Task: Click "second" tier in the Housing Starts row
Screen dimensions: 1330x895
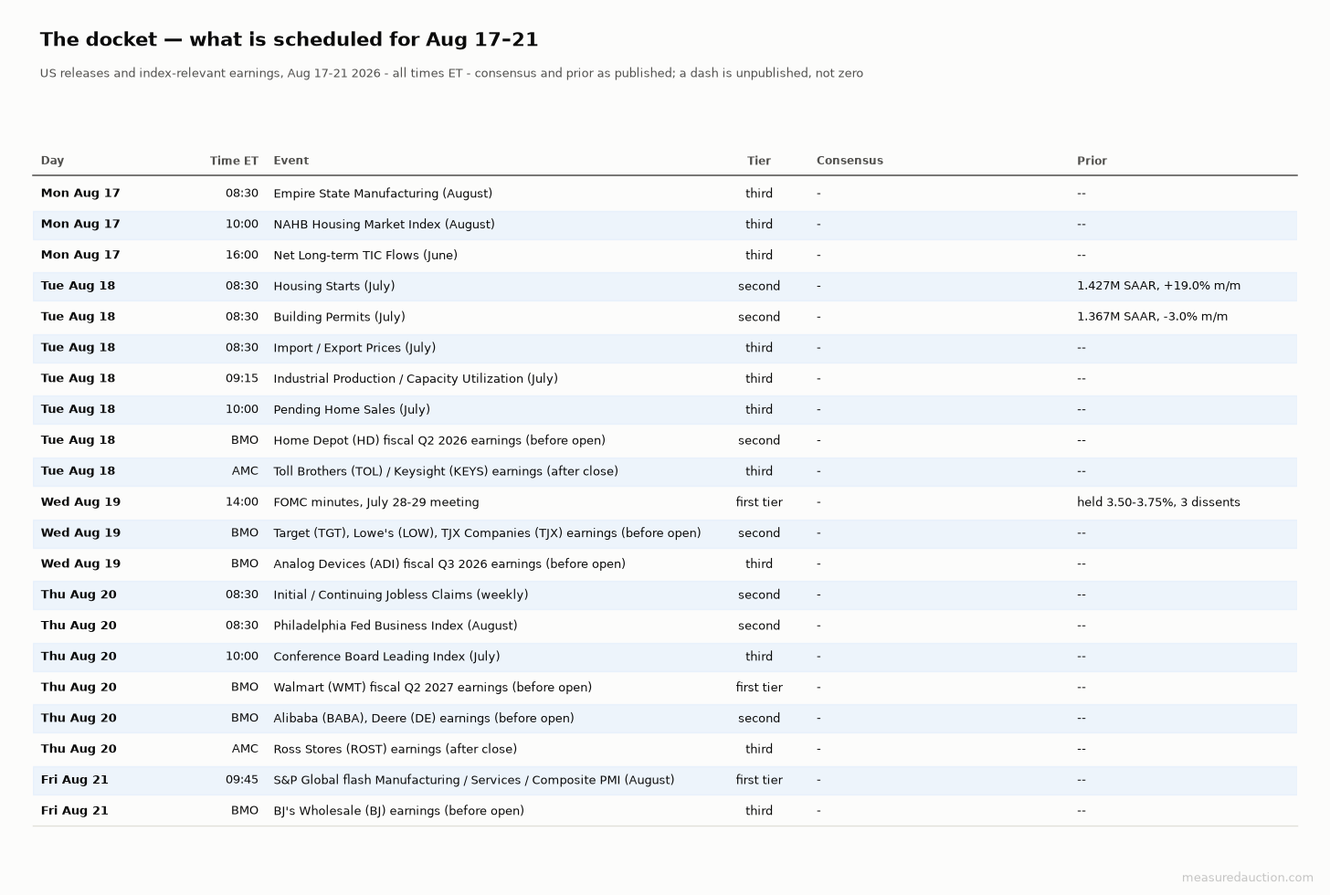Action: 759,286
